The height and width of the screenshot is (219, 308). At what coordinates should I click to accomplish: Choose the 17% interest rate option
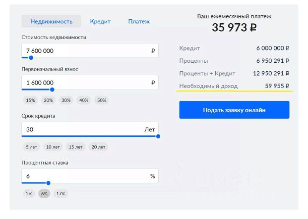click(61, 193)
